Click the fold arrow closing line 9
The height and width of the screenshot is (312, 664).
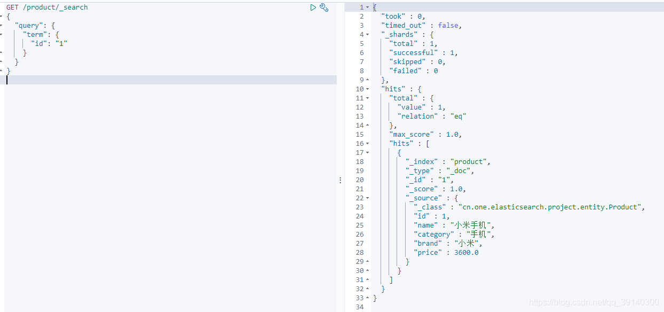pos(367,80)
